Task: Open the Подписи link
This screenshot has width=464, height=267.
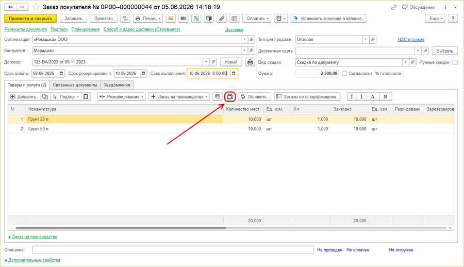Action: point(59,29)
